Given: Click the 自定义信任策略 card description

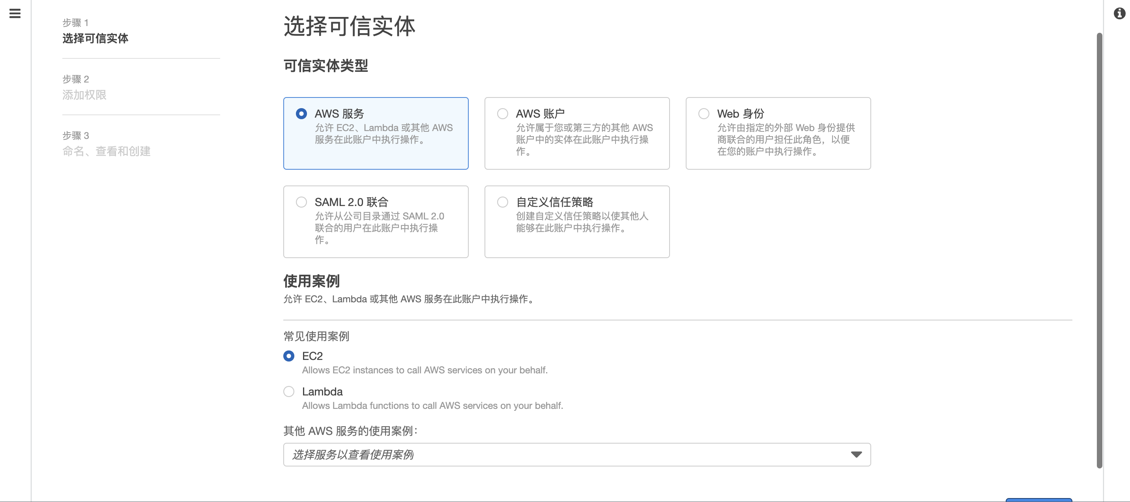Looking at the screenshot, I should point(582,222).
